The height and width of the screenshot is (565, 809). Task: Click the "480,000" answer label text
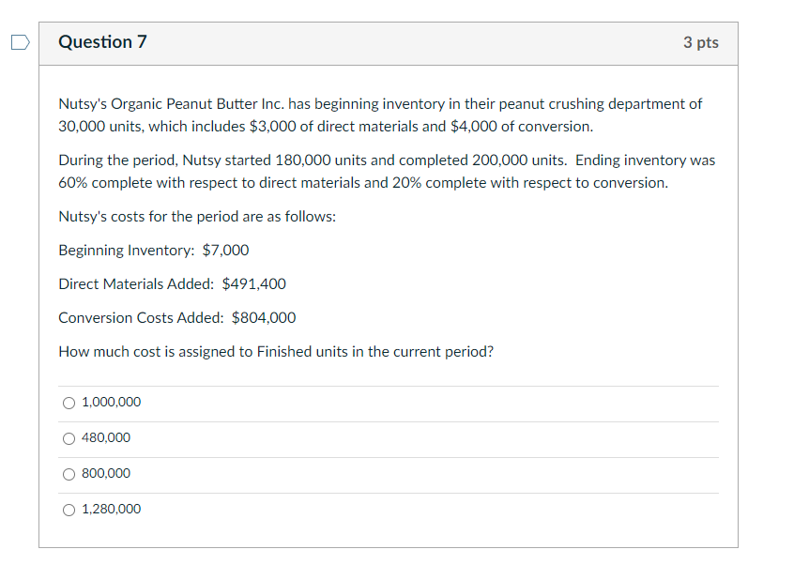[x=106, y=438]
